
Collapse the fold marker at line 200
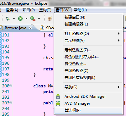coord(11,86)
